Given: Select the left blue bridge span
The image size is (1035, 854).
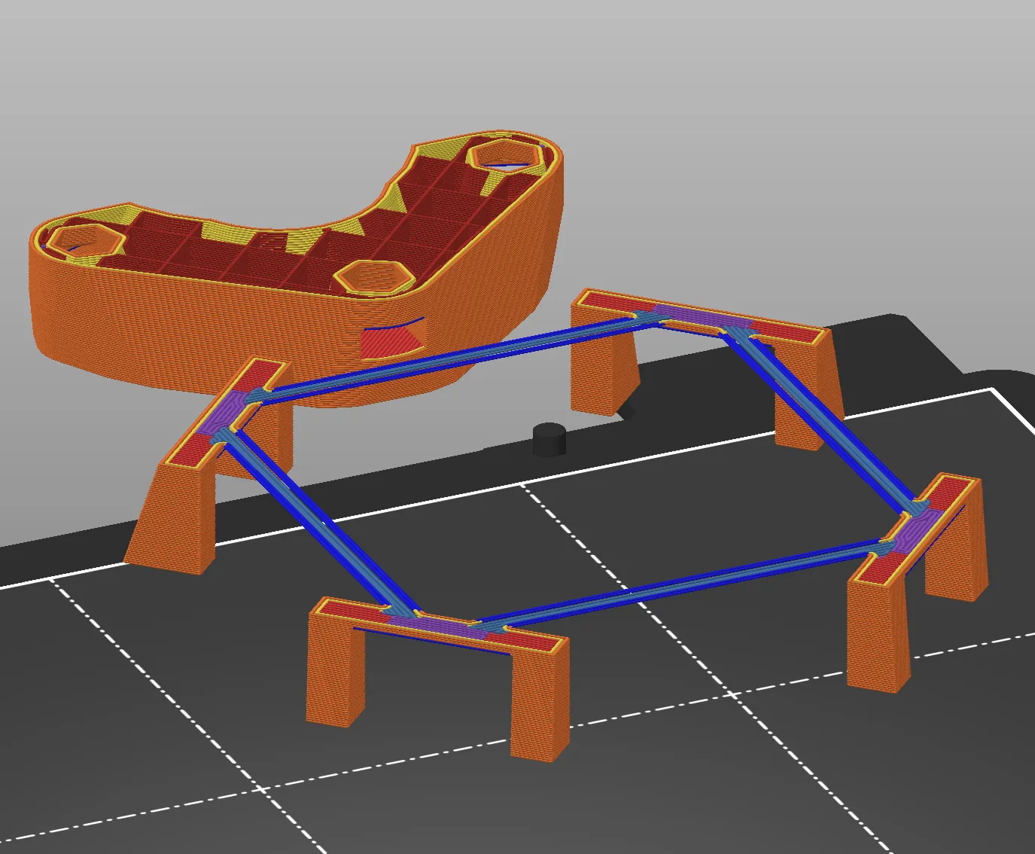Looking at the screenshot, I should (x=316, y=520).
